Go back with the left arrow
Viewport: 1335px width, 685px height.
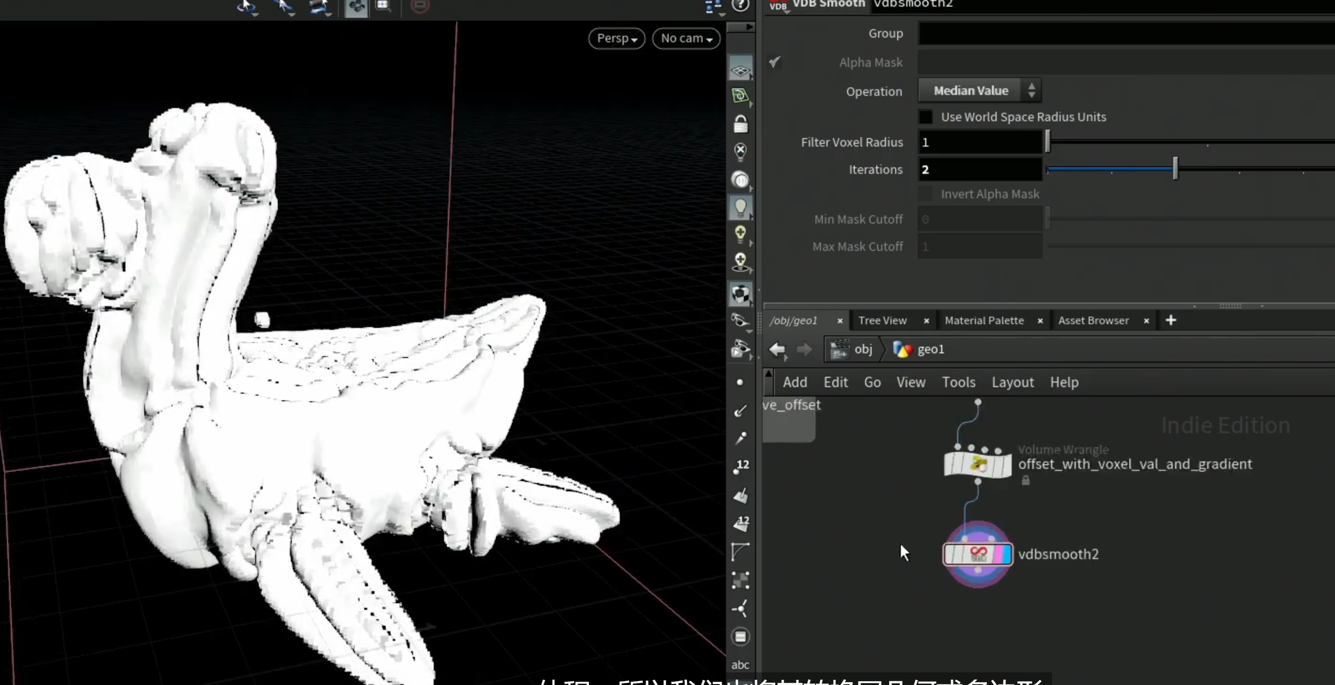point(777,349)
